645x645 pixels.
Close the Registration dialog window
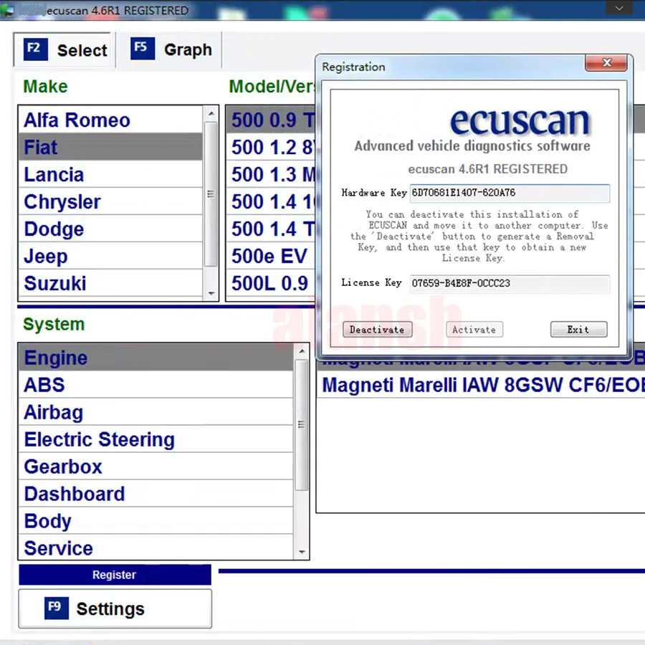606,64
